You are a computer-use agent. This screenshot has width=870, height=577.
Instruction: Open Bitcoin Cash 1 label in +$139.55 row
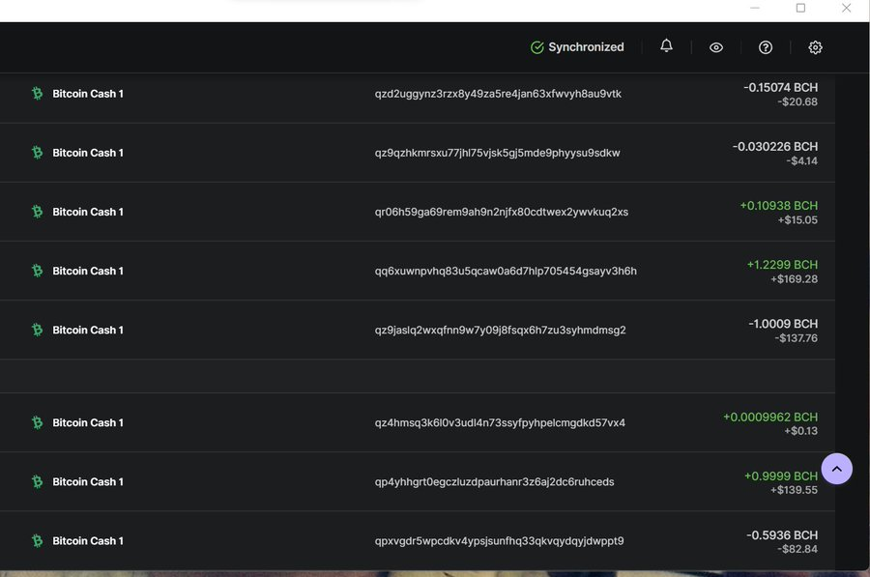(88, 481)
